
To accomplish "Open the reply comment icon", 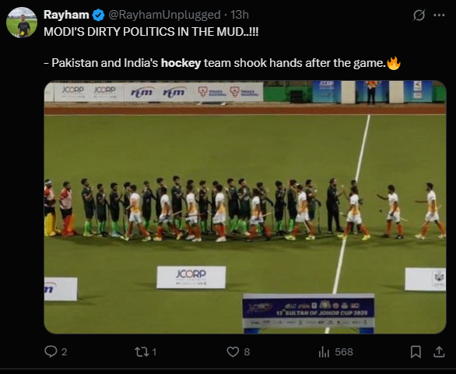I will click(x=51, y=351).
